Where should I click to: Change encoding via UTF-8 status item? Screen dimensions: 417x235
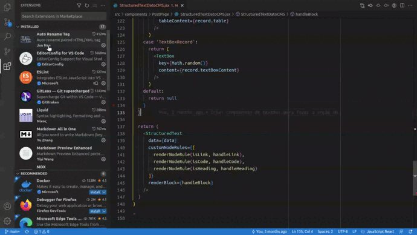click(x=343, y=231)
